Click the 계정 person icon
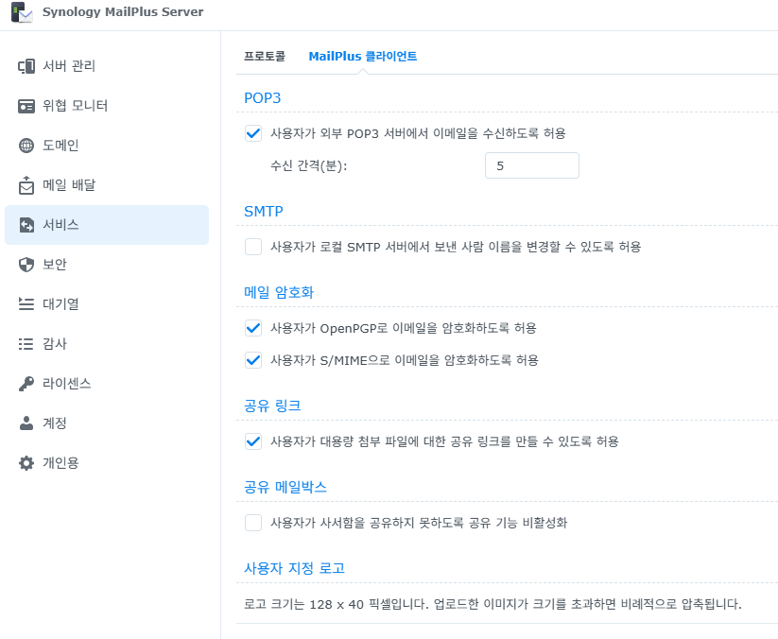The width and height of the screenshot is (778, 639). pos(26,423)
